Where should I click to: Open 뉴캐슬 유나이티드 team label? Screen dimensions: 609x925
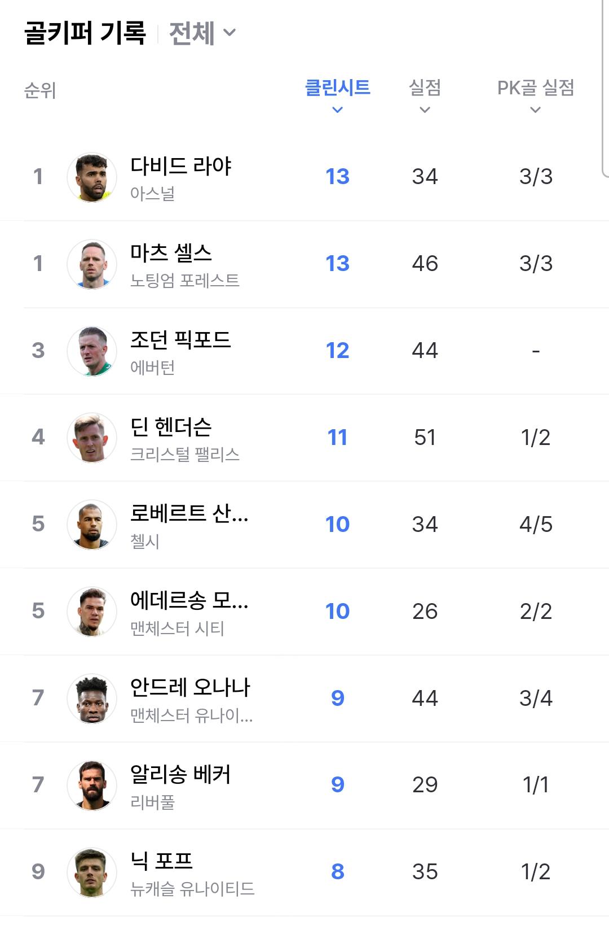[192, 888]
